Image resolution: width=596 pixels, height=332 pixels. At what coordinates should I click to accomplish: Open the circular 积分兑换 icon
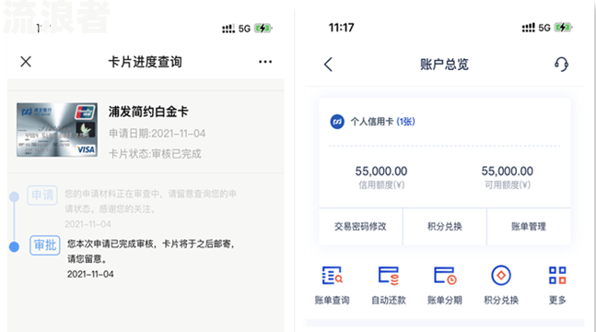point(501,275)
